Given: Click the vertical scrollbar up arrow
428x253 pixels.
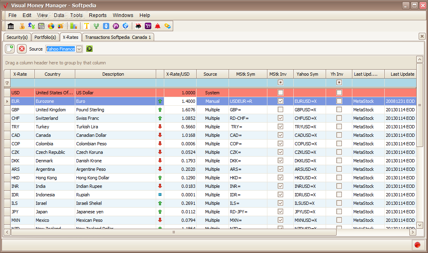Looking at the screenshot, I should (x=420, y=59).
